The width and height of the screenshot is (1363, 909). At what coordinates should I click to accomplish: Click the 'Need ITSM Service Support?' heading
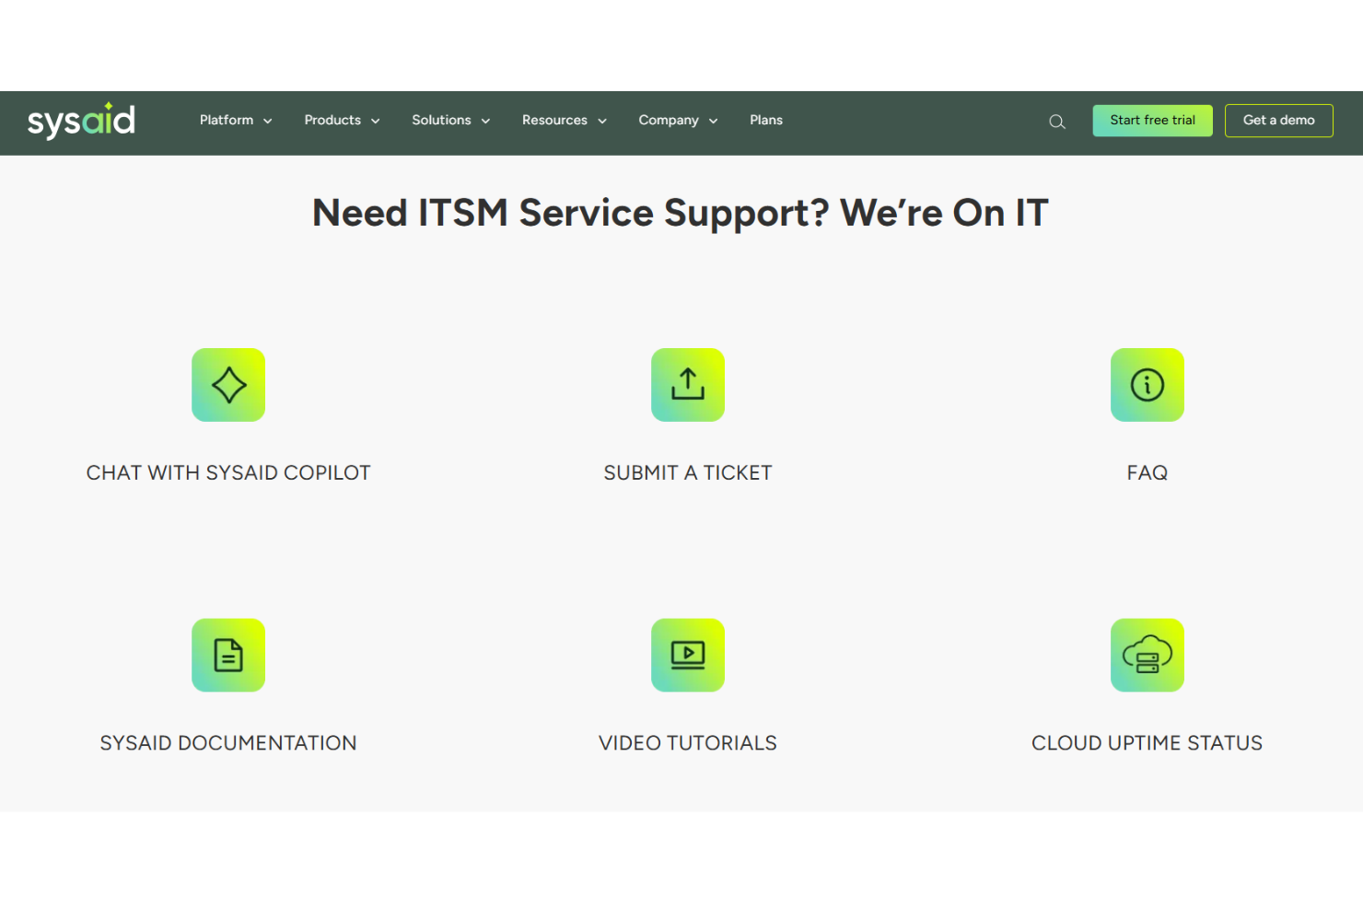point(681,213)
